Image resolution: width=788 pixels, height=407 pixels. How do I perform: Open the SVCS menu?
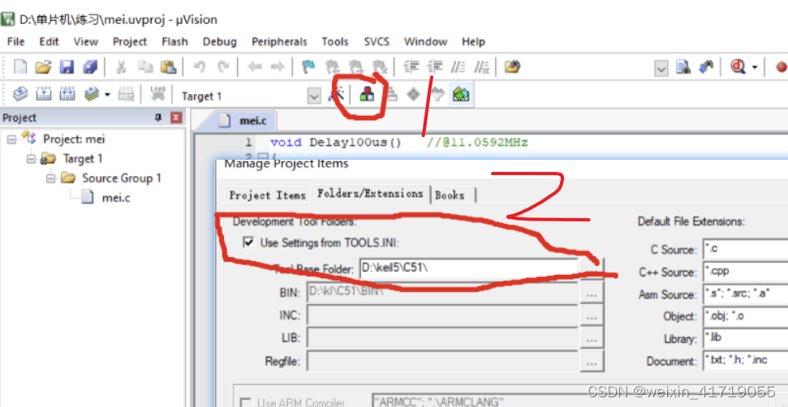pos(377,41)
